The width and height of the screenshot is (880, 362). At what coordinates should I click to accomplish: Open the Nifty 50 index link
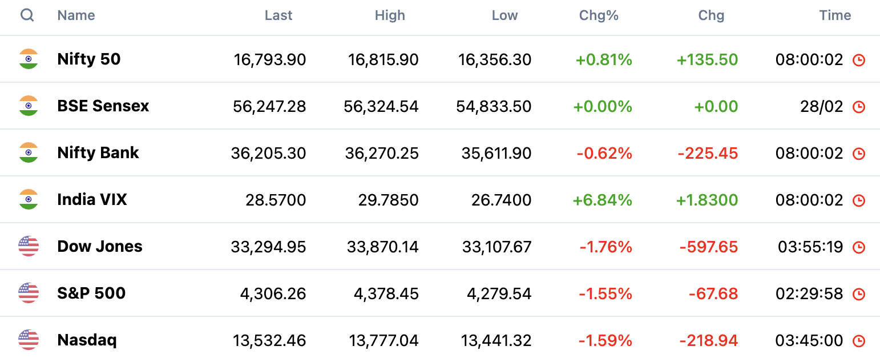89,59
